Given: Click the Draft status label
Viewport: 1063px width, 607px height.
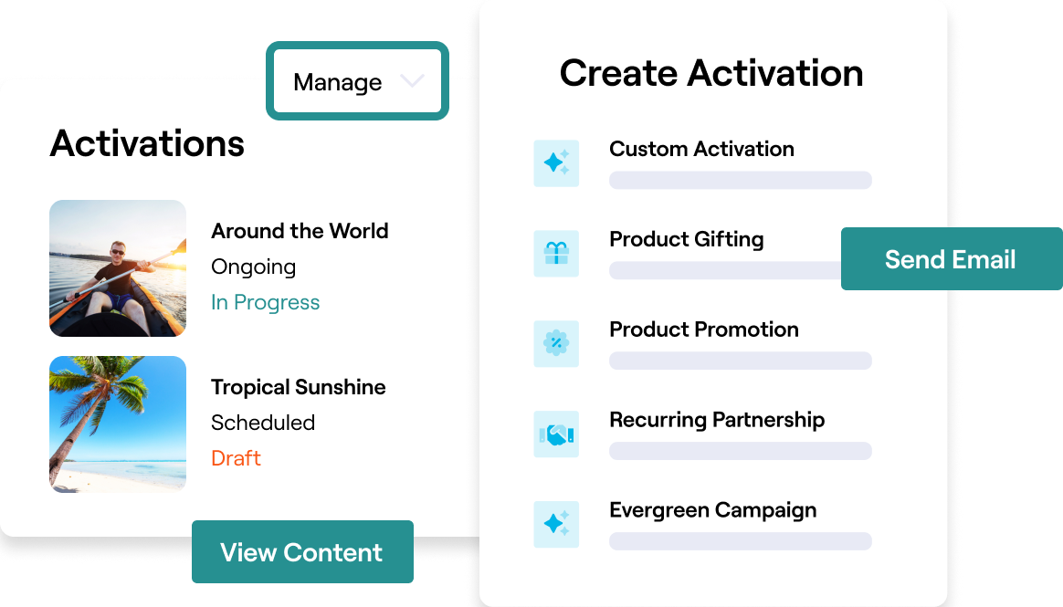Looking at the screenshot, I should 236,458.
